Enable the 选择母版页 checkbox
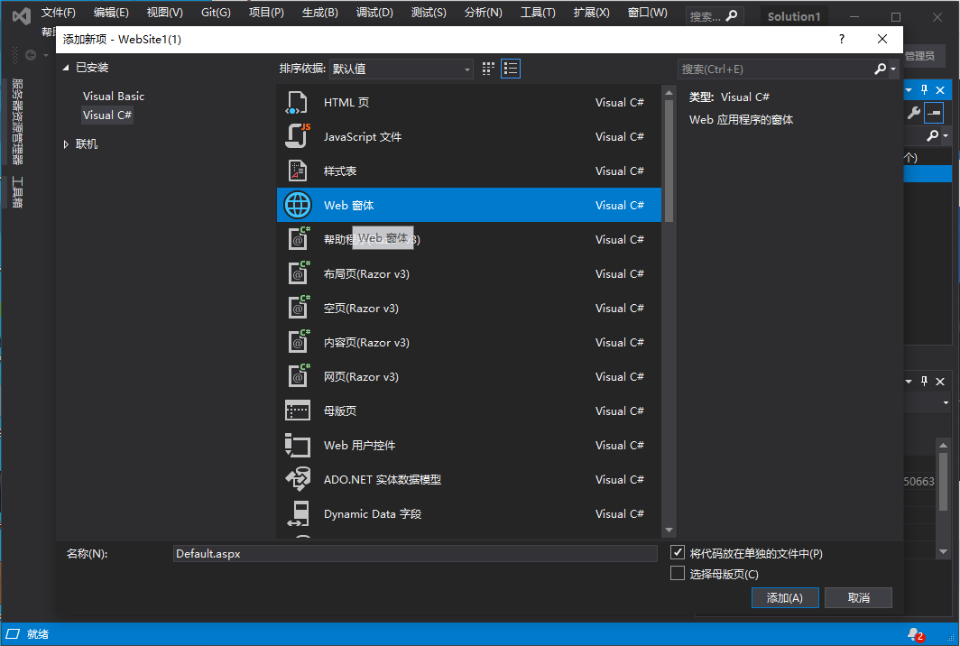This screenshot has width=960, height=646. [x=677, y=573]
